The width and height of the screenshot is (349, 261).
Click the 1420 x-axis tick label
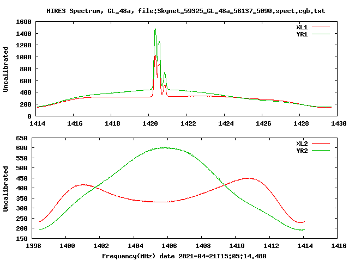tap(150, 123)
